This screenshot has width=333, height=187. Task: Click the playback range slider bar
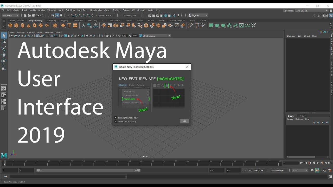pyautogui.click(x=88, y=170)
